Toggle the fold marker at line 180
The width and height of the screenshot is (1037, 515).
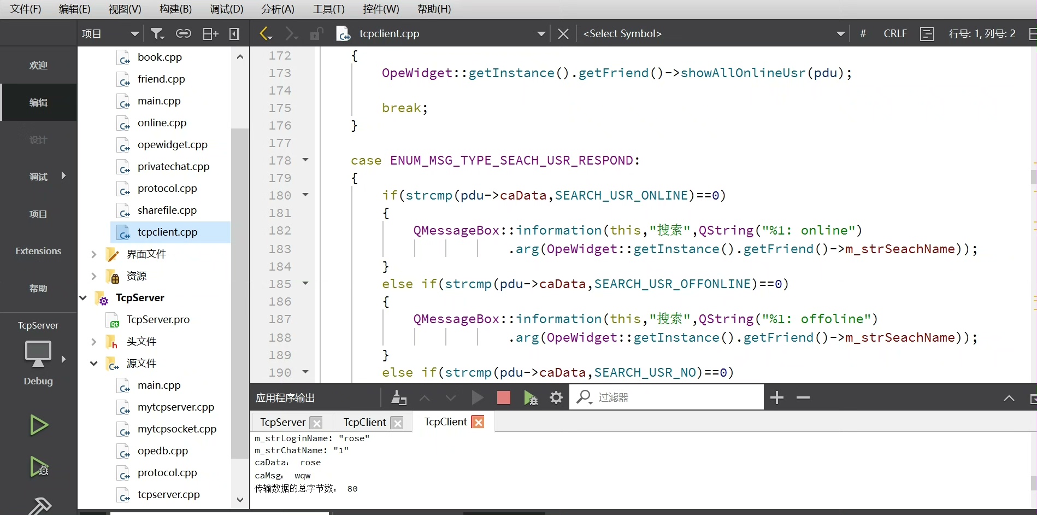[305, 195]
